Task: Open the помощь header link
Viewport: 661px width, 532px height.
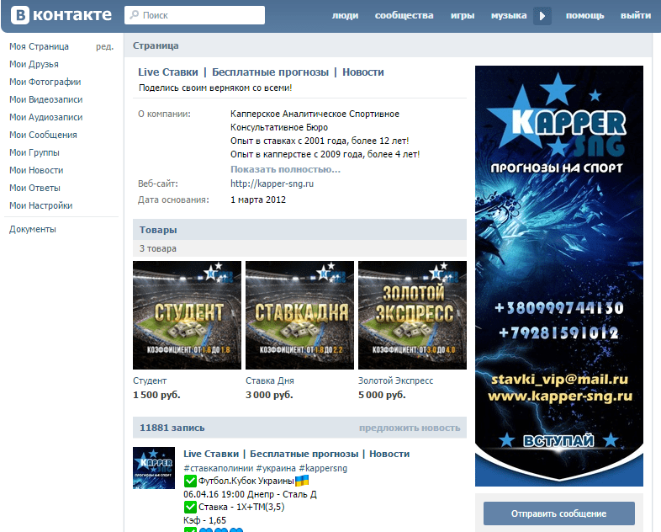Action: (x=584, y=15)
